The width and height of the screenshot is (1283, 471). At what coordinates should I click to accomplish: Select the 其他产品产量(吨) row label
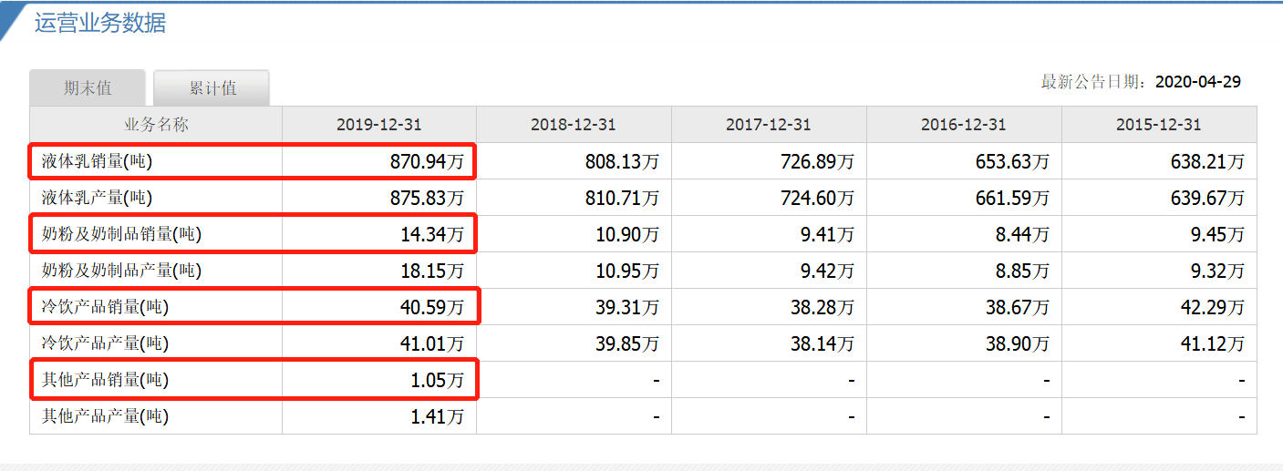coord(105,416)
